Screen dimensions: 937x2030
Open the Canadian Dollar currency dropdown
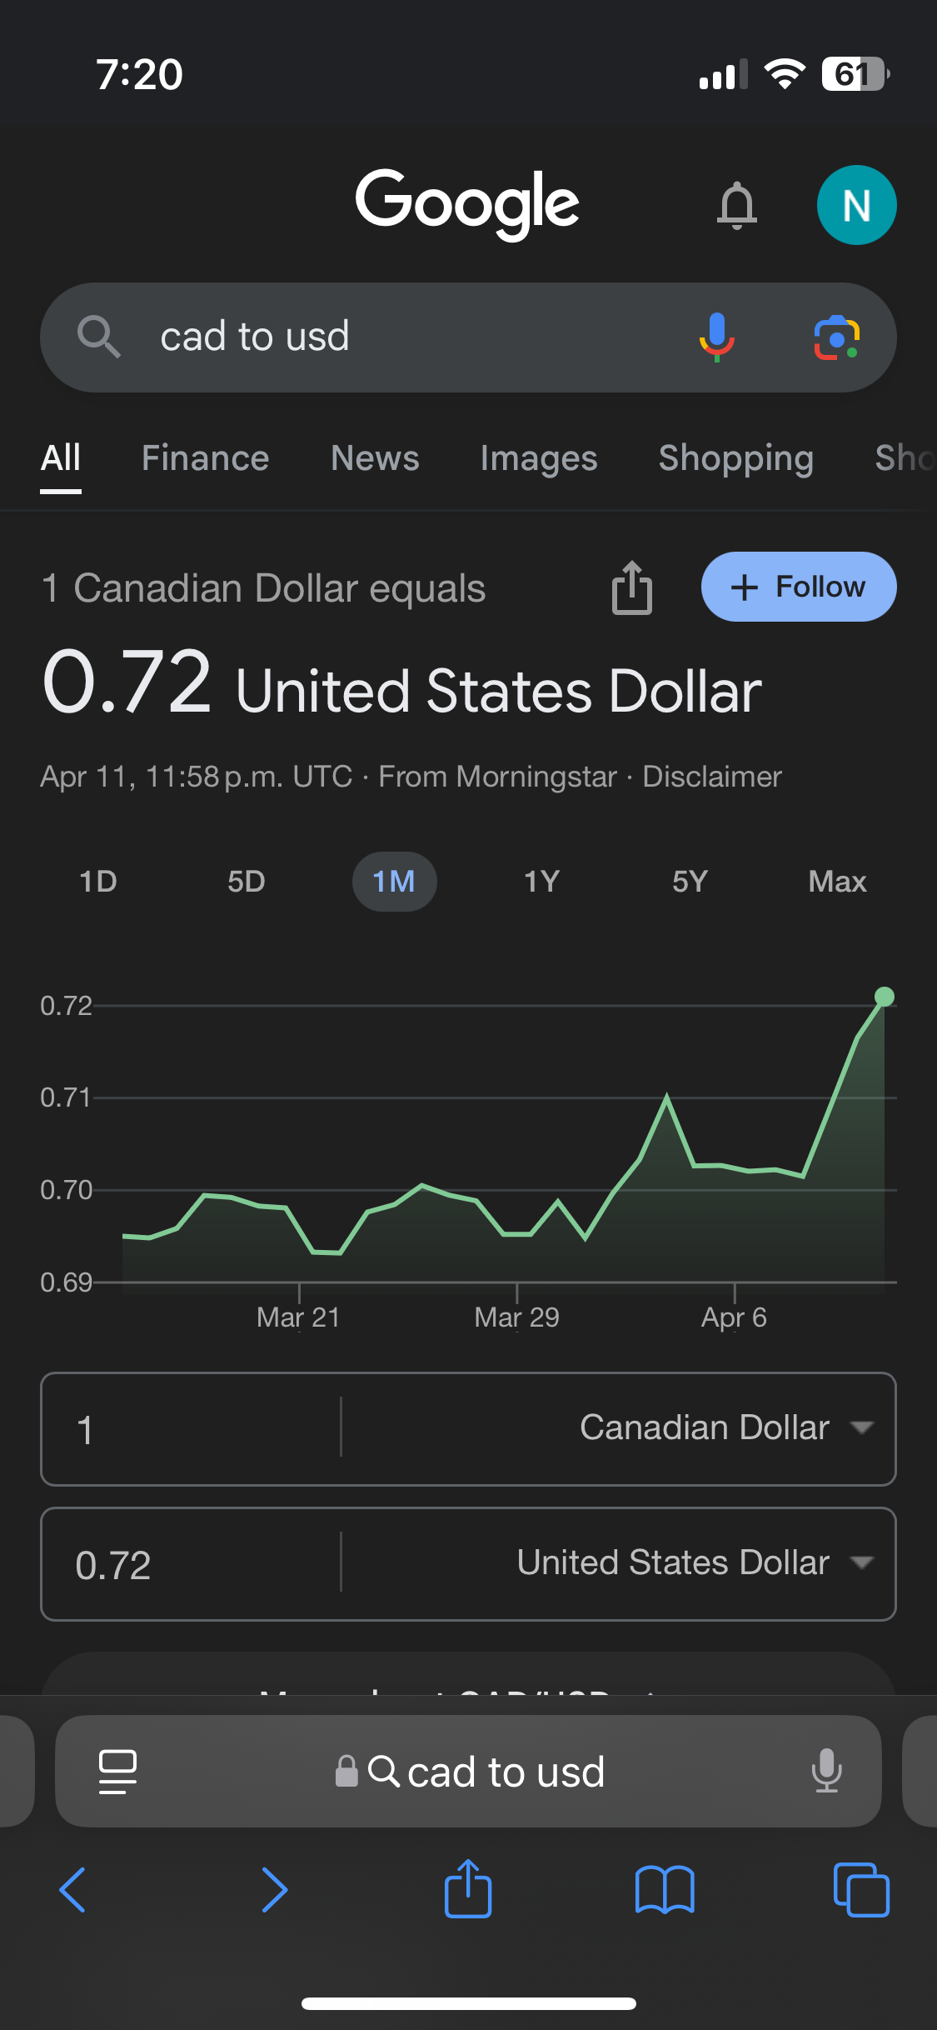725,1428
